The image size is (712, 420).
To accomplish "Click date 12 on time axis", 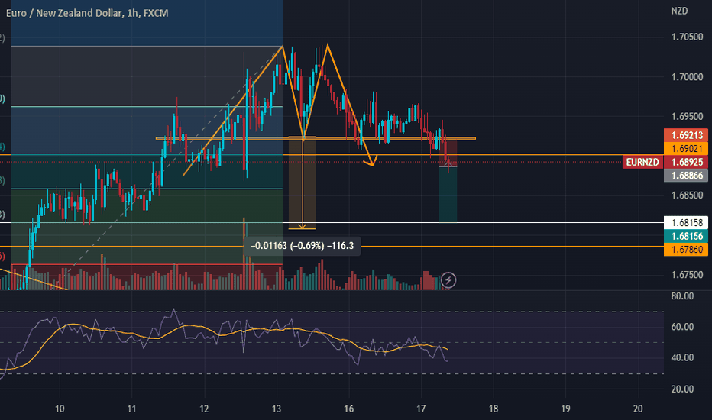I will click(204, 409).
